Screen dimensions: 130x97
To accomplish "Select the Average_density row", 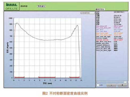I will [109, 40].
